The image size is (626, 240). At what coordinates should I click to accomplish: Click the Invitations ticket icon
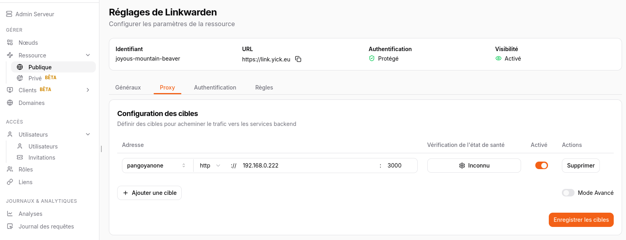(20, 157)
